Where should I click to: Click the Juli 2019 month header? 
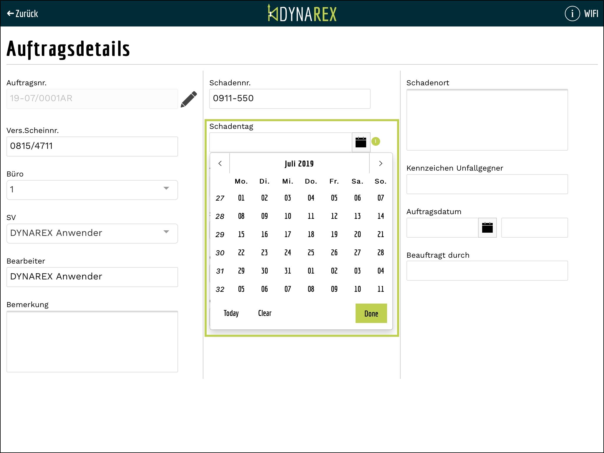(299, 164)
